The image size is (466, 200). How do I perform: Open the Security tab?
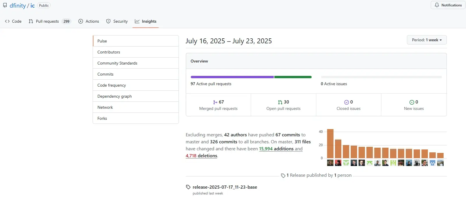pos(117,21)
